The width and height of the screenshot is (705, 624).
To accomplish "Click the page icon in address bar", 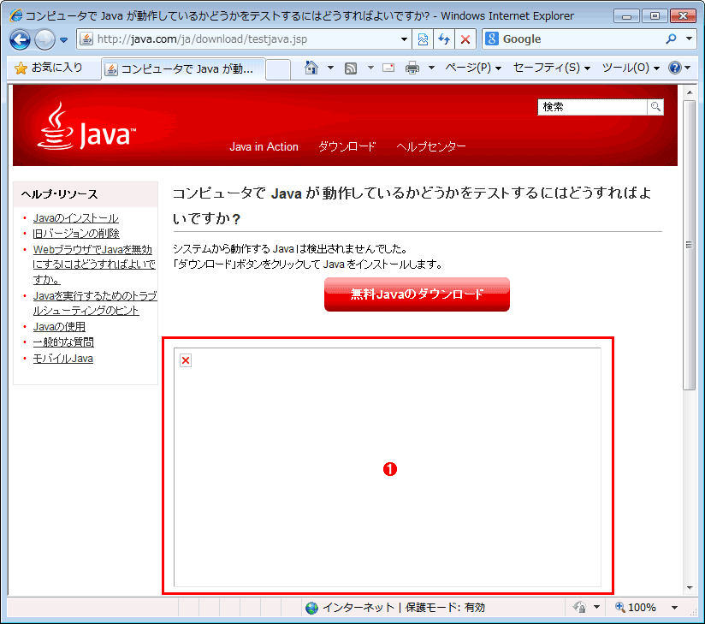I will click(86, 39).
